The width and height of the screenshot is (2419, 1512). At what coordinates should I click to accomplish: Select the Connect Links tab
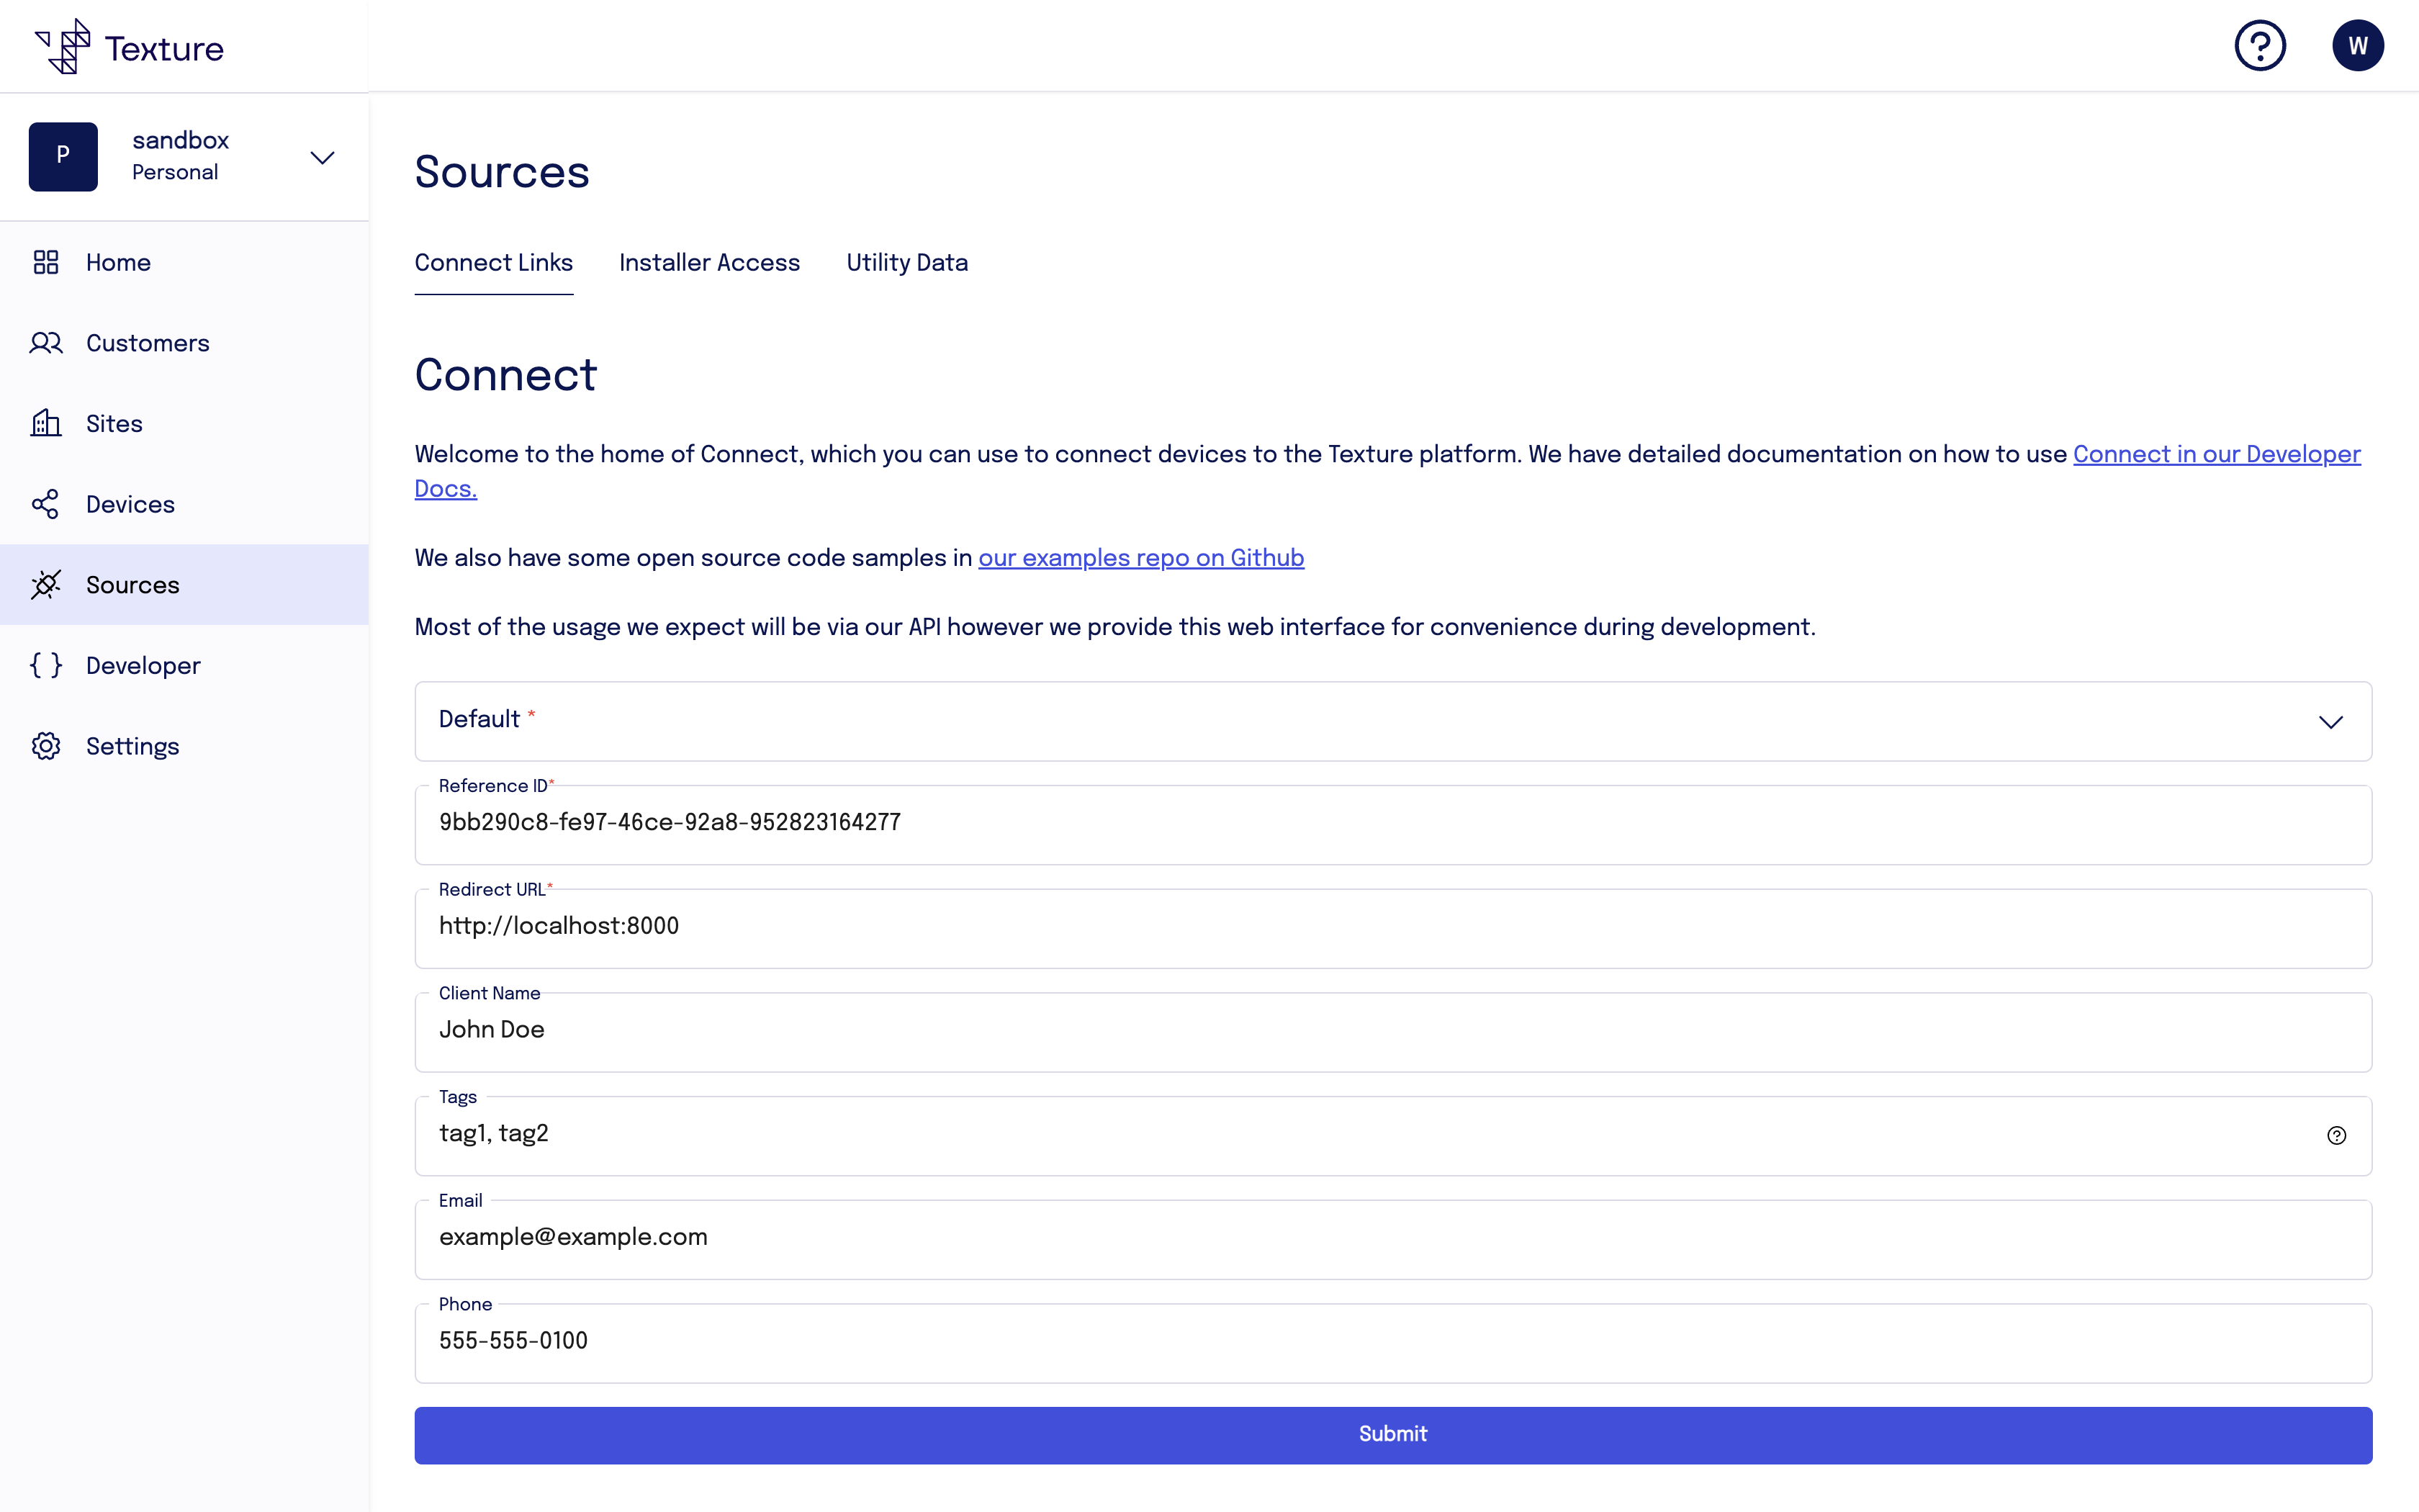494,263
